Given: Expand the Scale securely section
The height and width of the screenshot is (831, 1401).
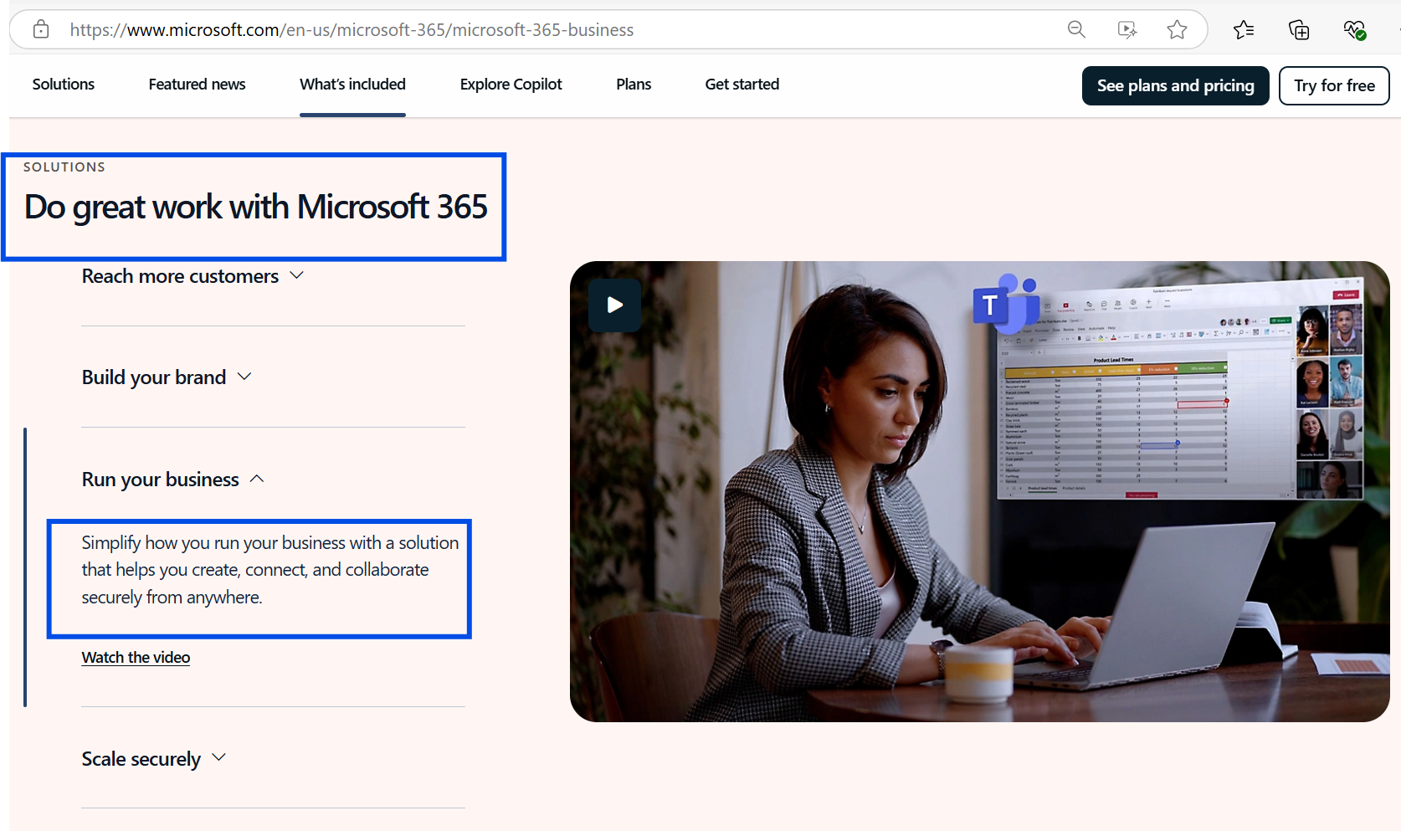Looking at the screenshot, I should point(154,759).
